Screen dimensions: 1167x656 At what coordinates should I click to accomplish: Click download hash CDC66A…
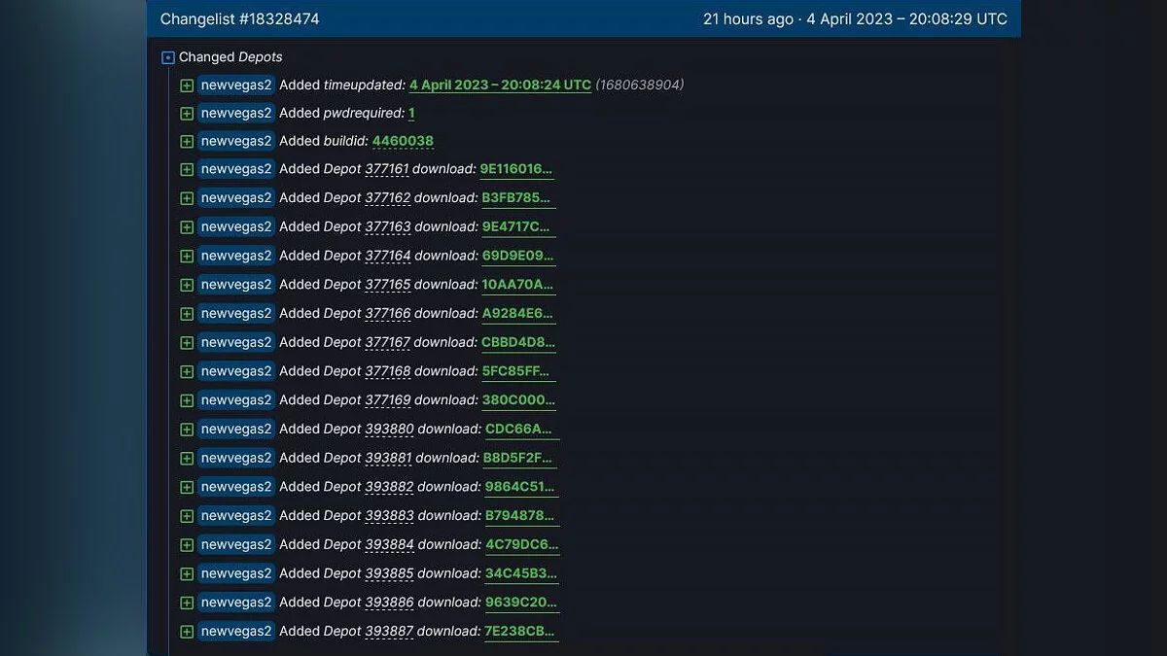[x=522, y=429]
